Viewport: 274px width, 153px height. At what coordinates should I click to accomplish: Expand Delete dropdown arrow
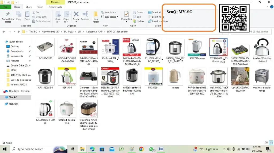coord(76,22)
